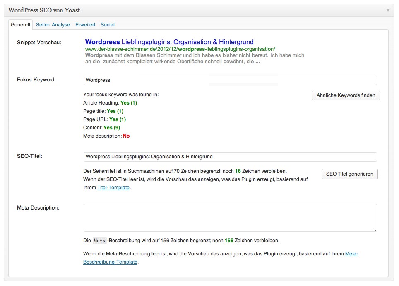Open the Erweitert tab

point(85,25)
